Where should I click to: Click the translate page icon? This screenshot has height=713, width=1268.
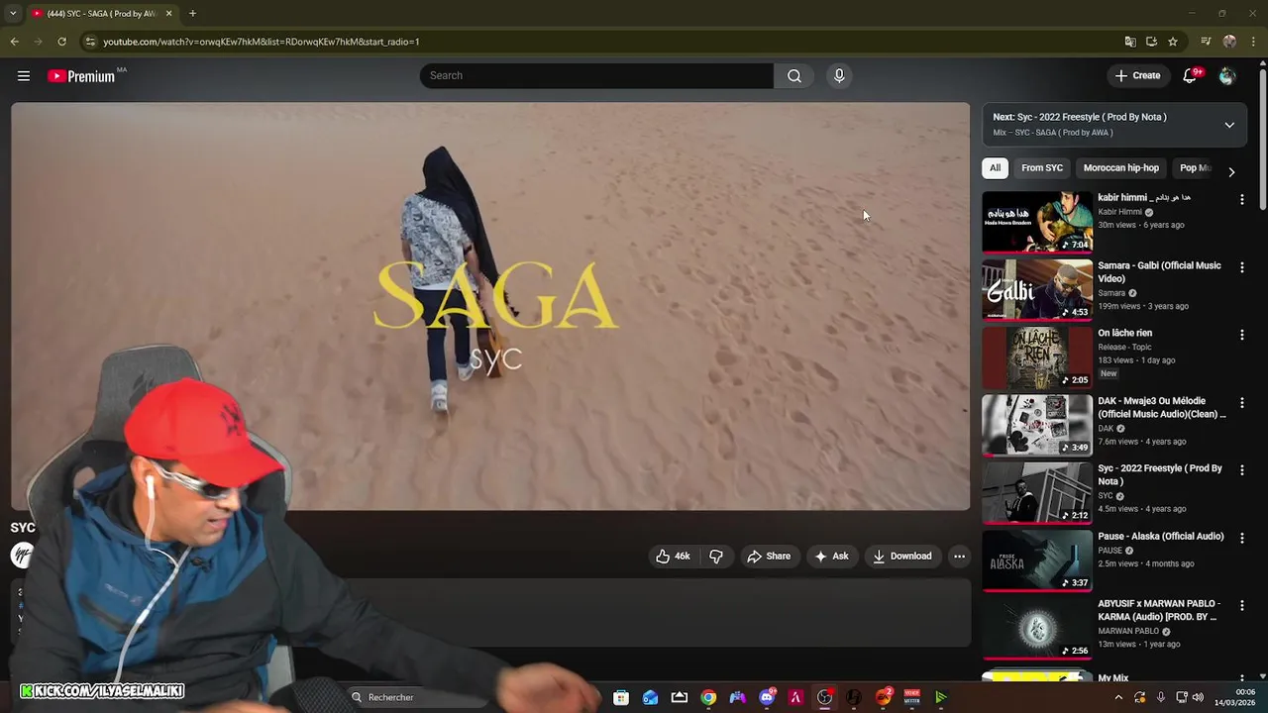[1129, 42]
